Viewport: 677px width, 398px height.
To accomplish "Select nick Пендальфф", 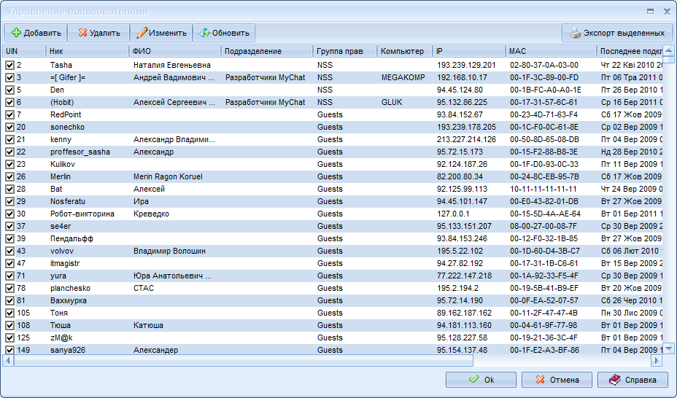I will (x=71, y=238).
